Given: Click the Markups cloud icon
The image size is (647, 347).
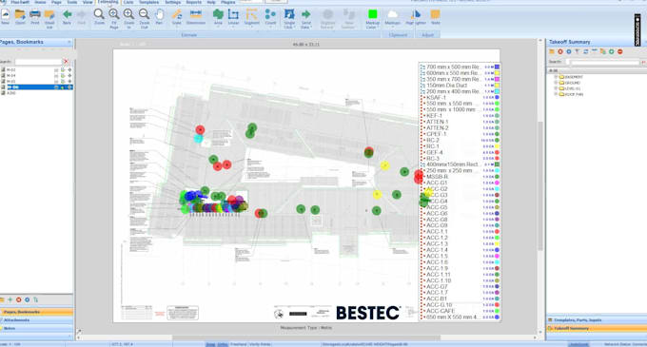Looking at the screenshot, I should (x=392, y=15).
